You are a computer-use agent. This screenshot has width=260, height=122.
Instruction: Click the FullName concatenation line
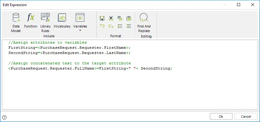click(x=90, y=68)
